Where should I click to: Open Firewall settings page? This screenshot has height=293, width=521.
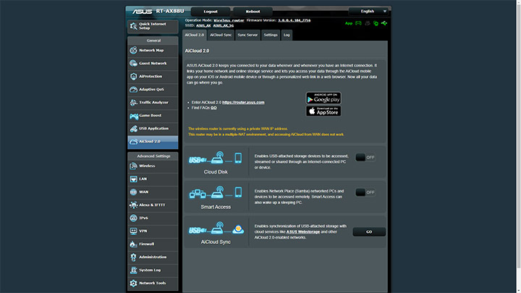coord(153,245)
